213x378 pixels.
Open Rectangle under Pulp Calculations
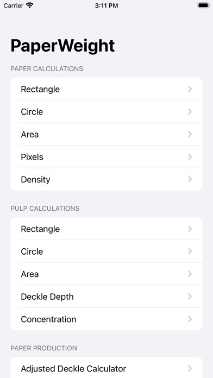pos(106,229)
